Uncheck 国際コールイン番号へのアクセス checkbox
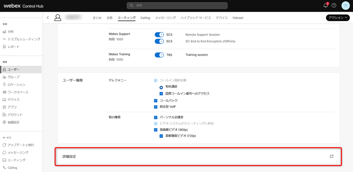The image size is (353, 172). pyautogui.click(x=161, y=94)
